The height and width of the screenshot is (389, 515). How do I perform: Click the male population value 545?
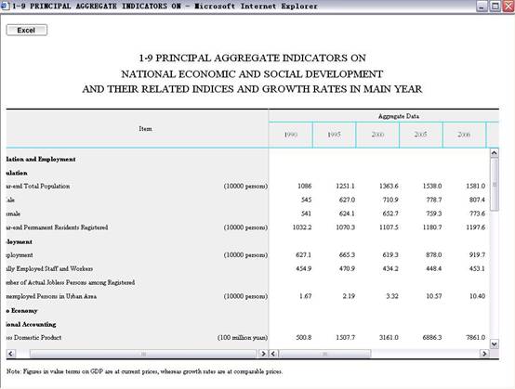click(307, 200)
